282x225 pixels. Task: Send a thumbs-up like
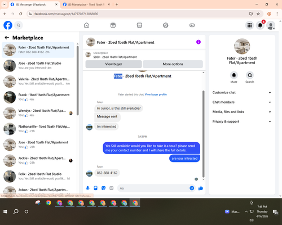click(201, 188)
